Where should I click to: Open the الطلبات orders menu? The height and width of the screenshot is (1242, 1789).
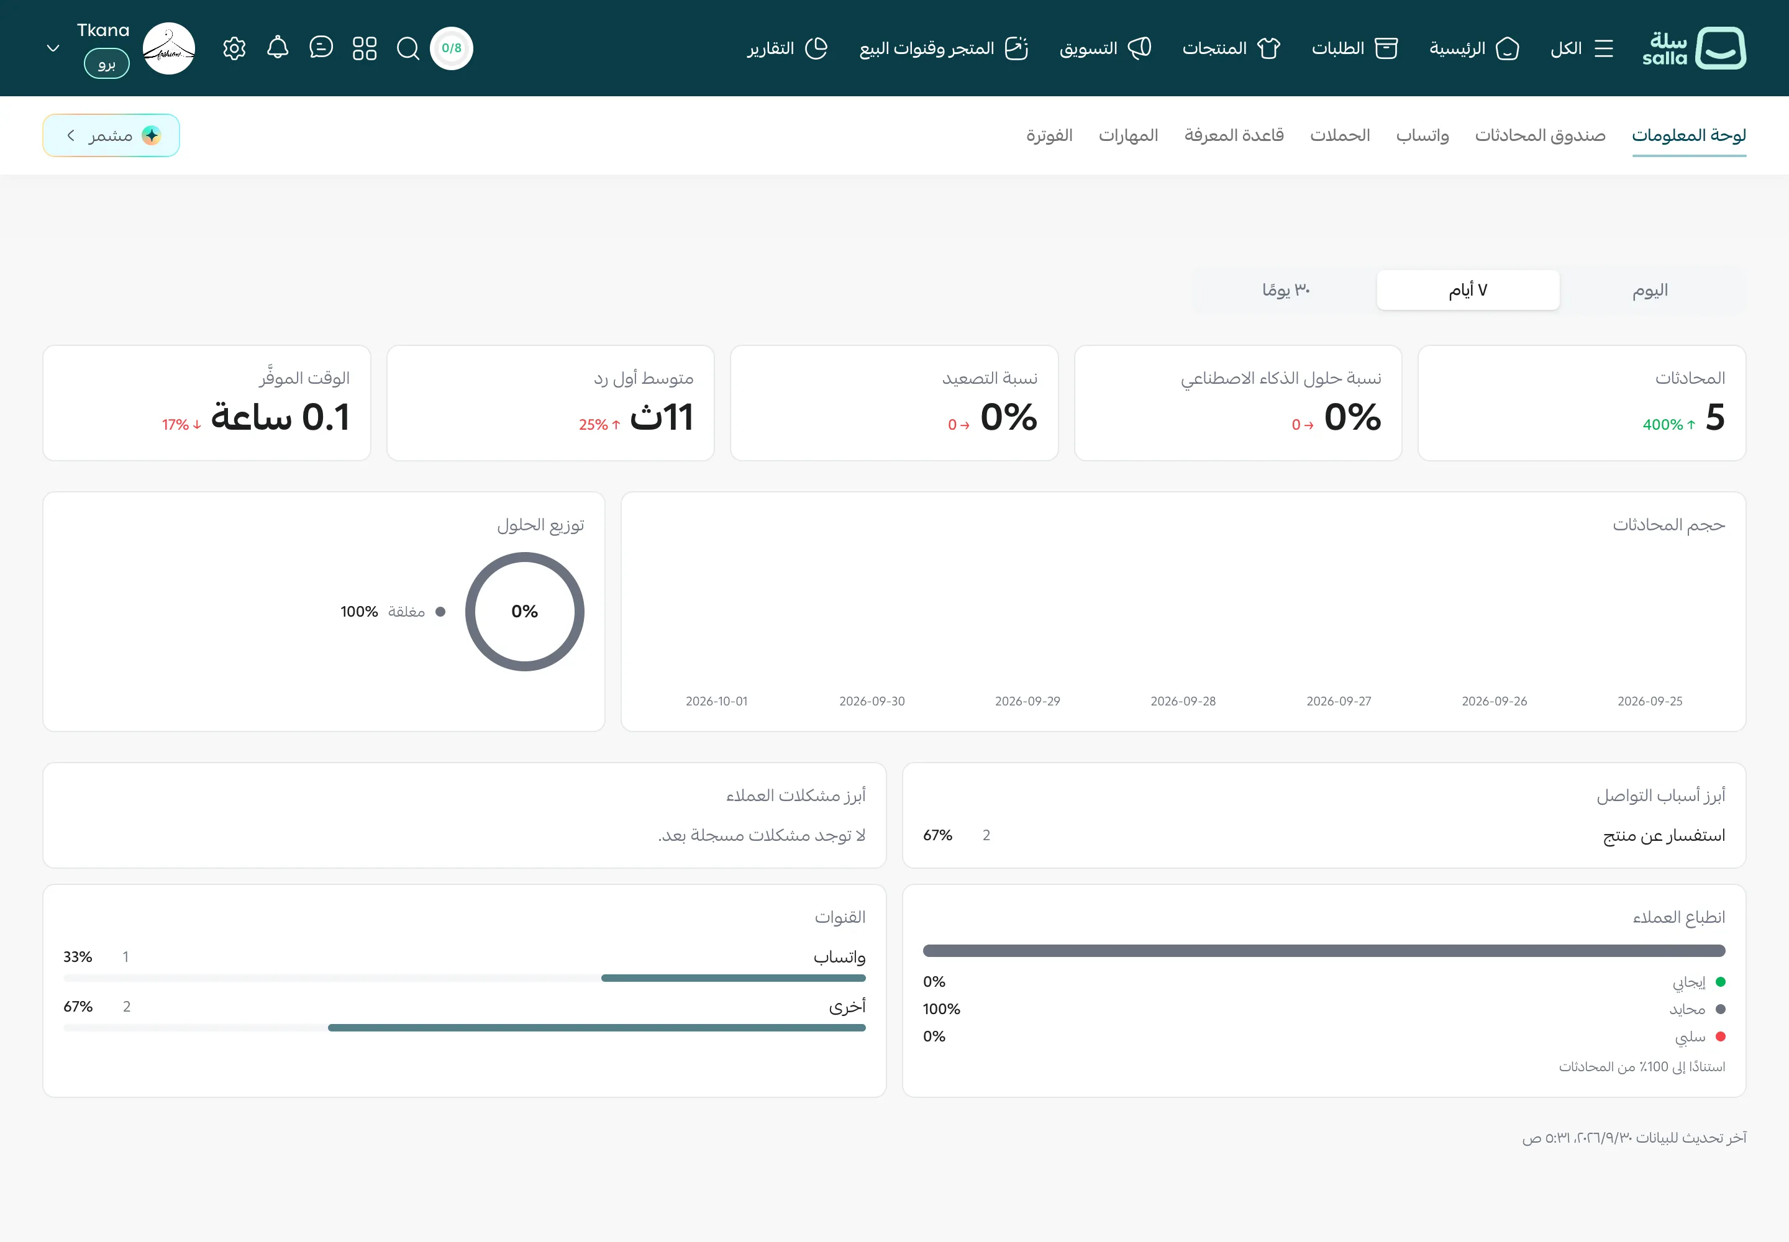coord(1355,48)
